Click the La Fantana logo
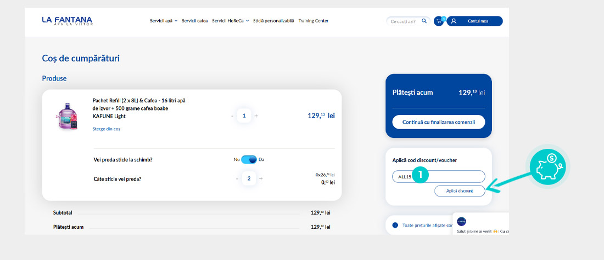 click(x=67, y=21)
